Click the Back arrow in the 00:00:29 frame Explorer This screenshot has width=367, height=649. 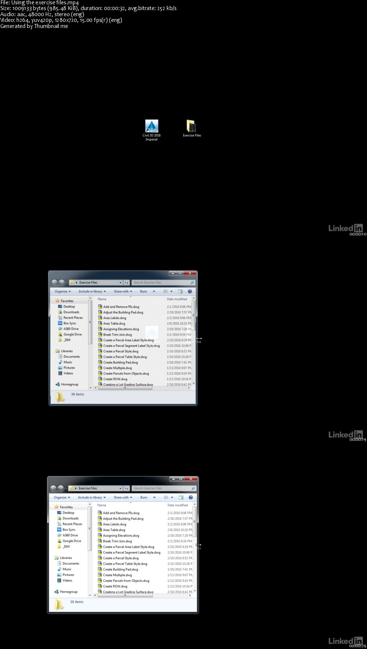coord(53,488)
